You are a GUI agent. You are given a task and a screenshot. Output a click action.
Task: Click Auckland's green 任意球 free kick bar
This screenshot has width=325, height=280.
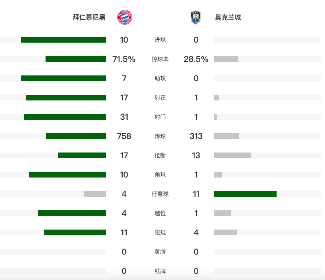245,194
